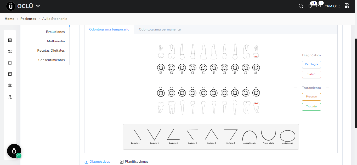Open the patients group sidebar icon

pyautogui.click(x=10, y=51)
